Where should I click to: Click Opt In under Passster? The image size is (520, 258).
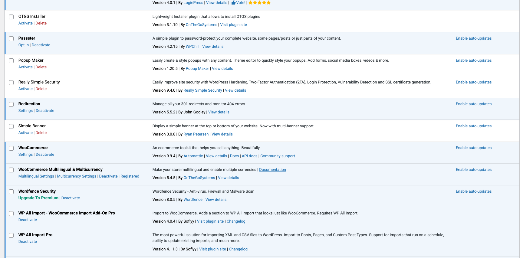click(x=24, y=45)
